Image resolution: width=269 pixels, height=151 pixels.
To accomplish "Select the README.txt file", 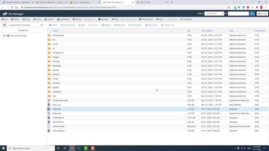I will 158,122.
